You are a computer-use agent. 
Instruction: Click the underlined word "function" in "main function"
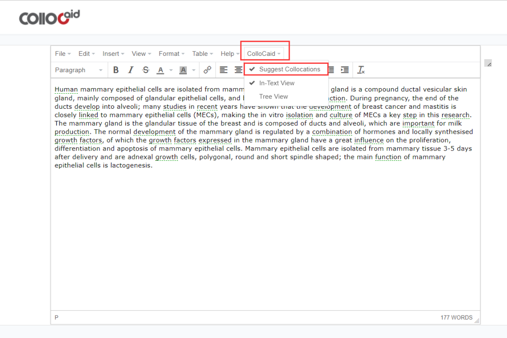coord(388,157)
